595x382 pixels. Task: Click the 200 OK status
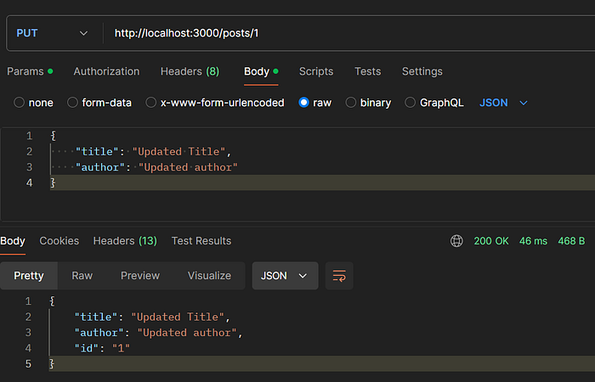click(491, 241)
